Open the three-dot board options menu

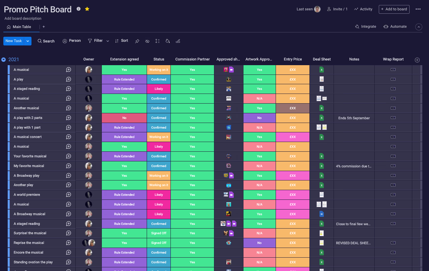[x=418, y=9]
